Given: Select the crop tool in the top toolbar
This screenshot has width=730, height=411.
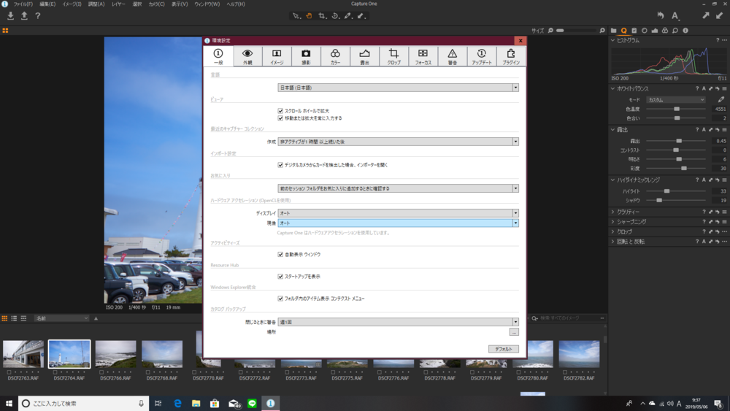Looking at the screenshot, I should [322, 16].
